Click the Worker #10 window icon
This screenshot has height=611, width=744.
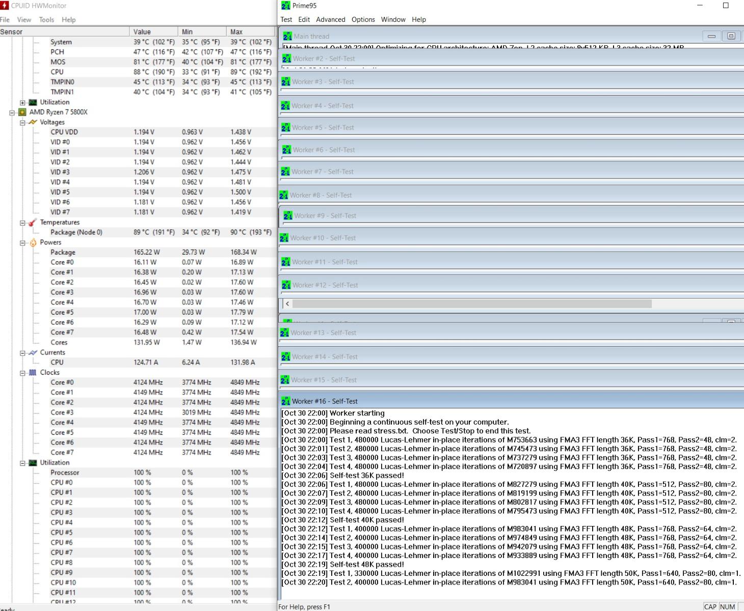pos(284,238)
